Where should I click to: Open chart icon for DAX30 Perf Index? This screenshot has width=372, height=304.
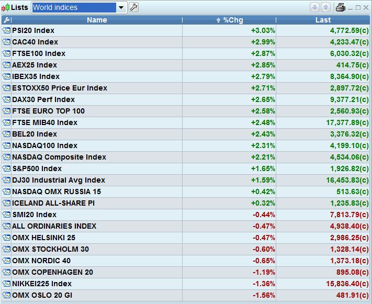(6, 99)
